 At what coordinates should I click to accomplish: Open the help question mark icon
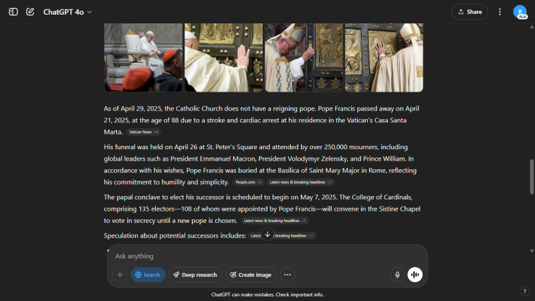[525, 291]
